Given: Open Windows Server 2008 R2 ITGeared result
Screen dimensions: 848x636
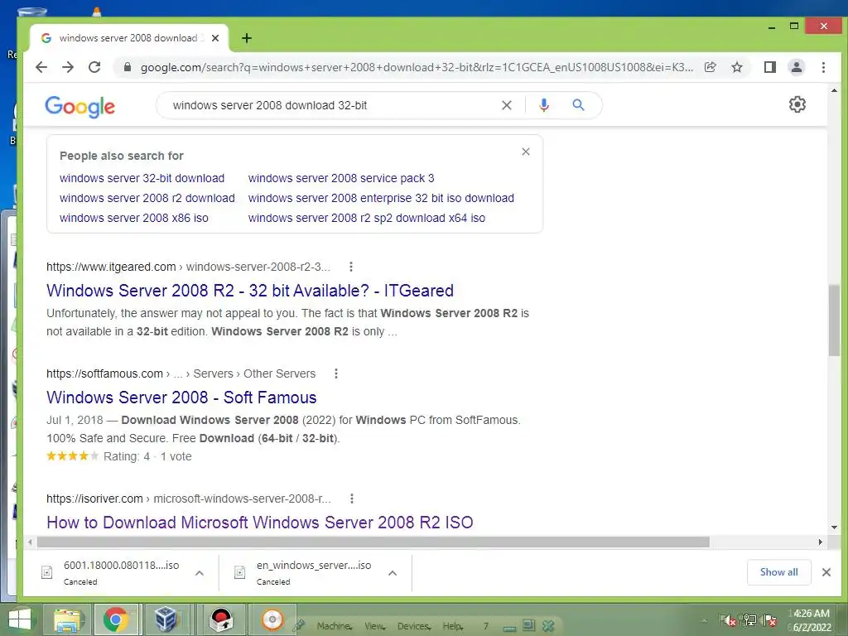Looking at the screenshot, I should point(250,291).
